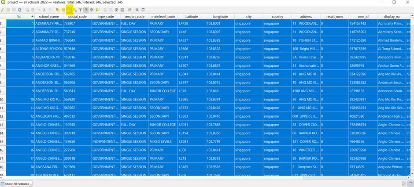
Task: Click the vertical scrollbar of the table
Action: pyautogui.click(x=412, y=88)
